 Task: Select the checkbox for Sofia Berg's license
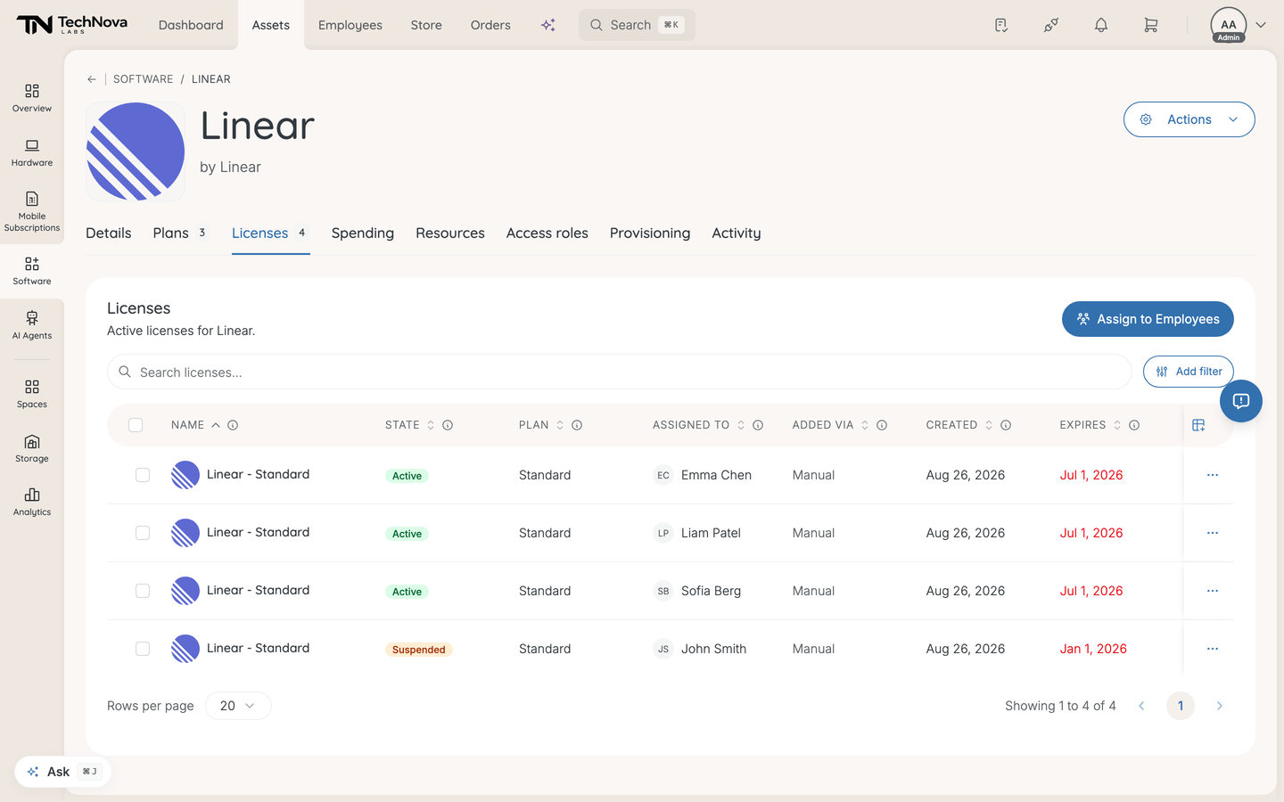[143, 591]
